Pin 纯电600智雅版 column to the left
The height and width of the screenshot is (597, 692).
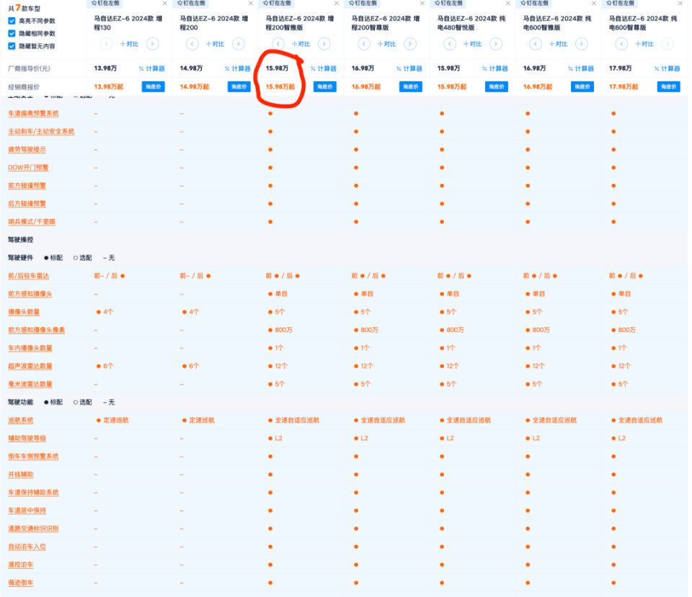(534, 3)
